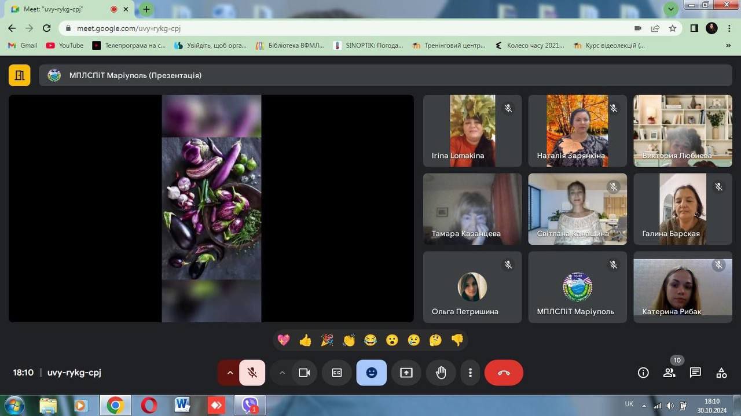The width and height of the screenshot is (741, 416).
Task: Open the activities icon
Action: click(x=721, y=373)
